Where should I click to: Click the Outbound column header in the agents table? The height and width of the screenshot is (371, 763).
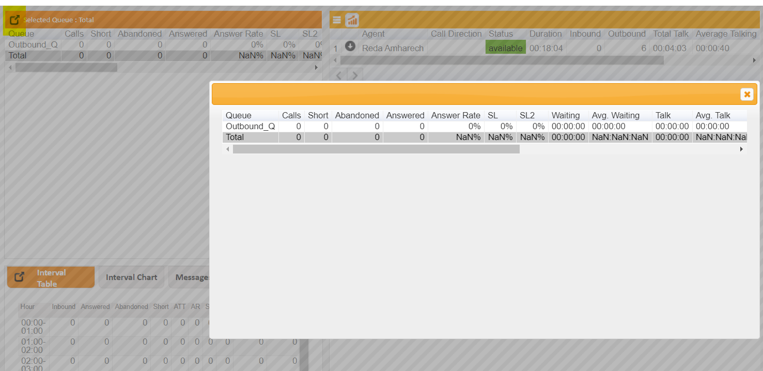pyautogui.click(x=627, y=34)
